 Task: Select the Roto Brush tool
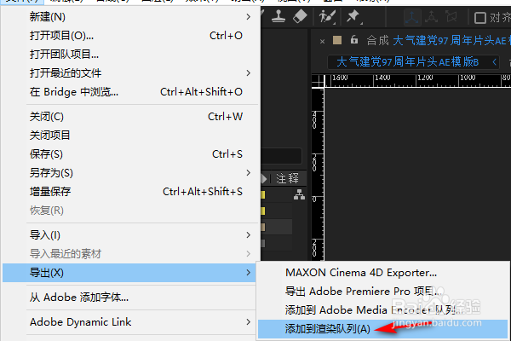coord(327,16)
